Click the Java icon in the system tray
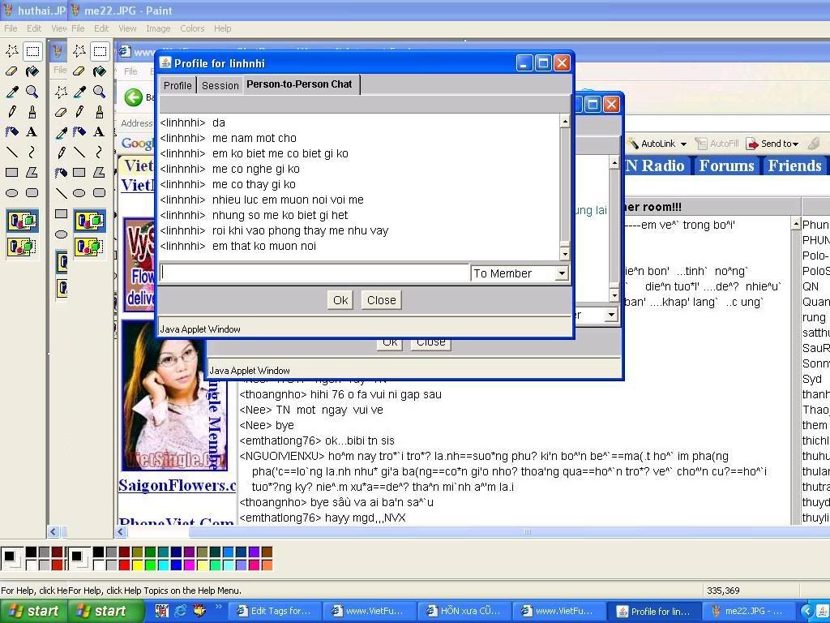 pos(820,611)
